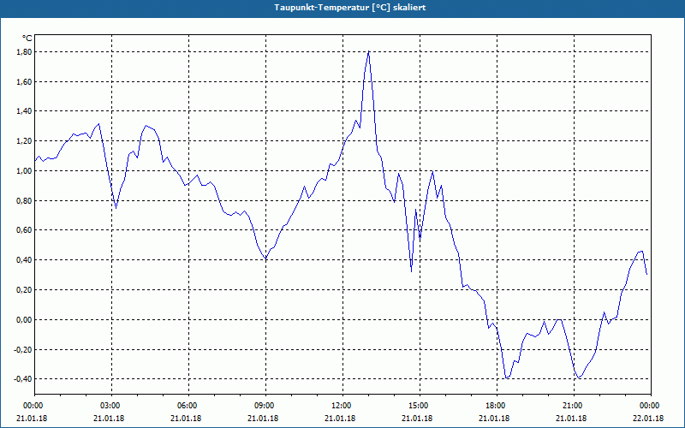The height and width of the screenshot is (428, 685).
Task: Select the 12:00 time label
Action: coord(343,406)
